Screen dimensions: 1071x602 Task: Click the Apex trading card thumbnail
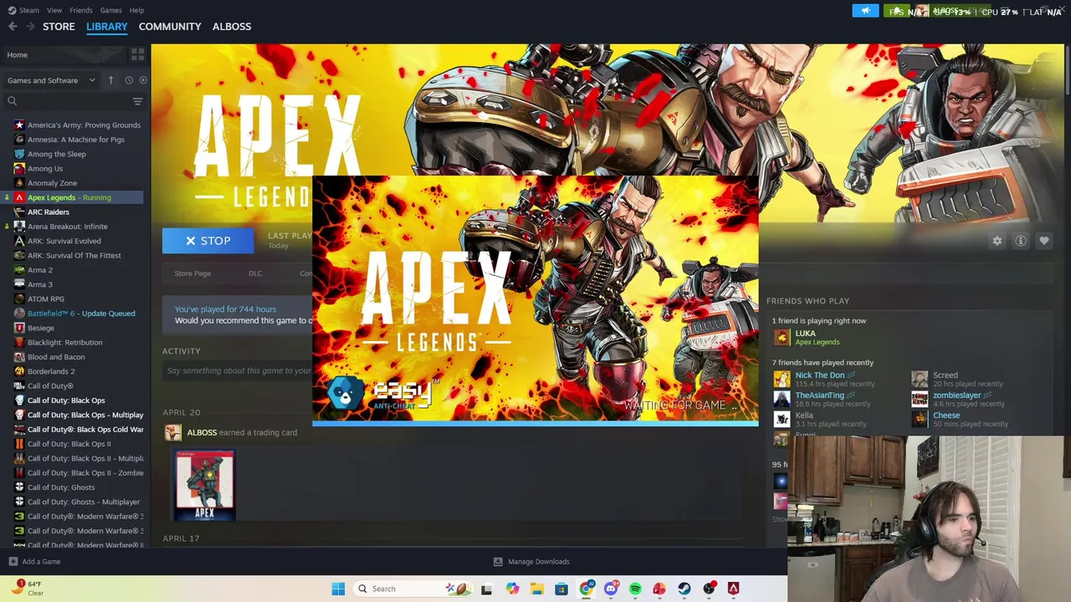205,485
